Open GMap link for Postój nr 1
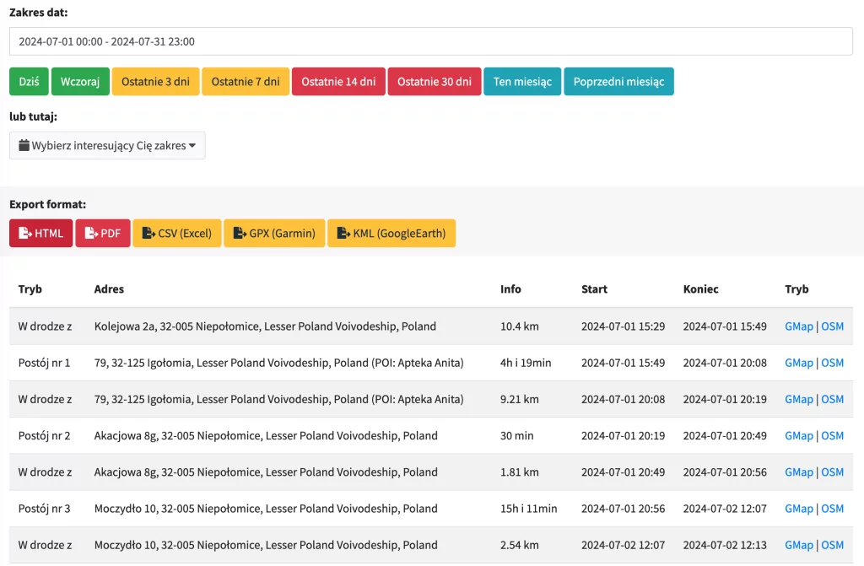Viewport: 864px width, 566px height. (x=799, y=363)
